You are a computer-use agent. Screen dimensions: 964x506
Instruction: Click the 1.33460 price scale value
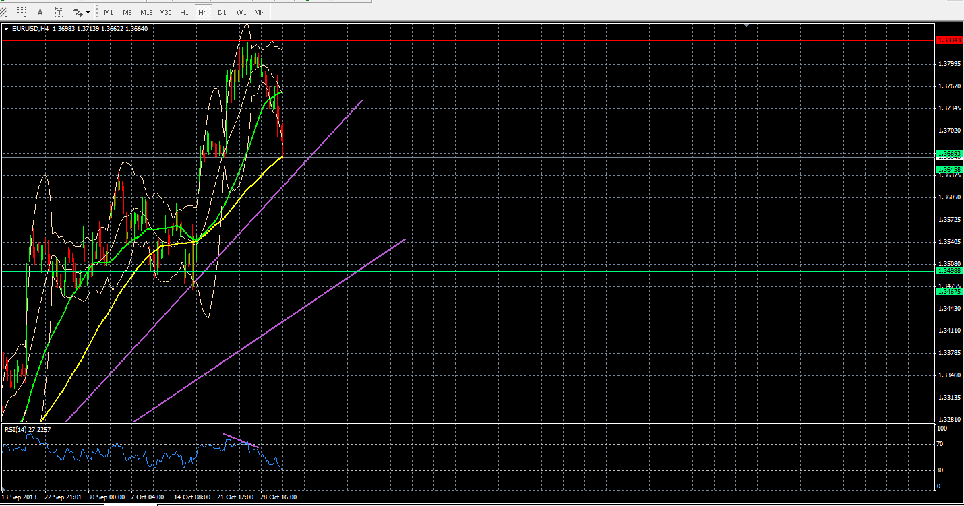point(949,375)
